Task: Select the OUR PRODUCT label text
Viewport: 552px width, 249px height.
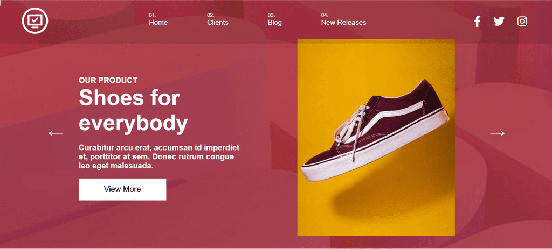Action: (x=108, y=80)
